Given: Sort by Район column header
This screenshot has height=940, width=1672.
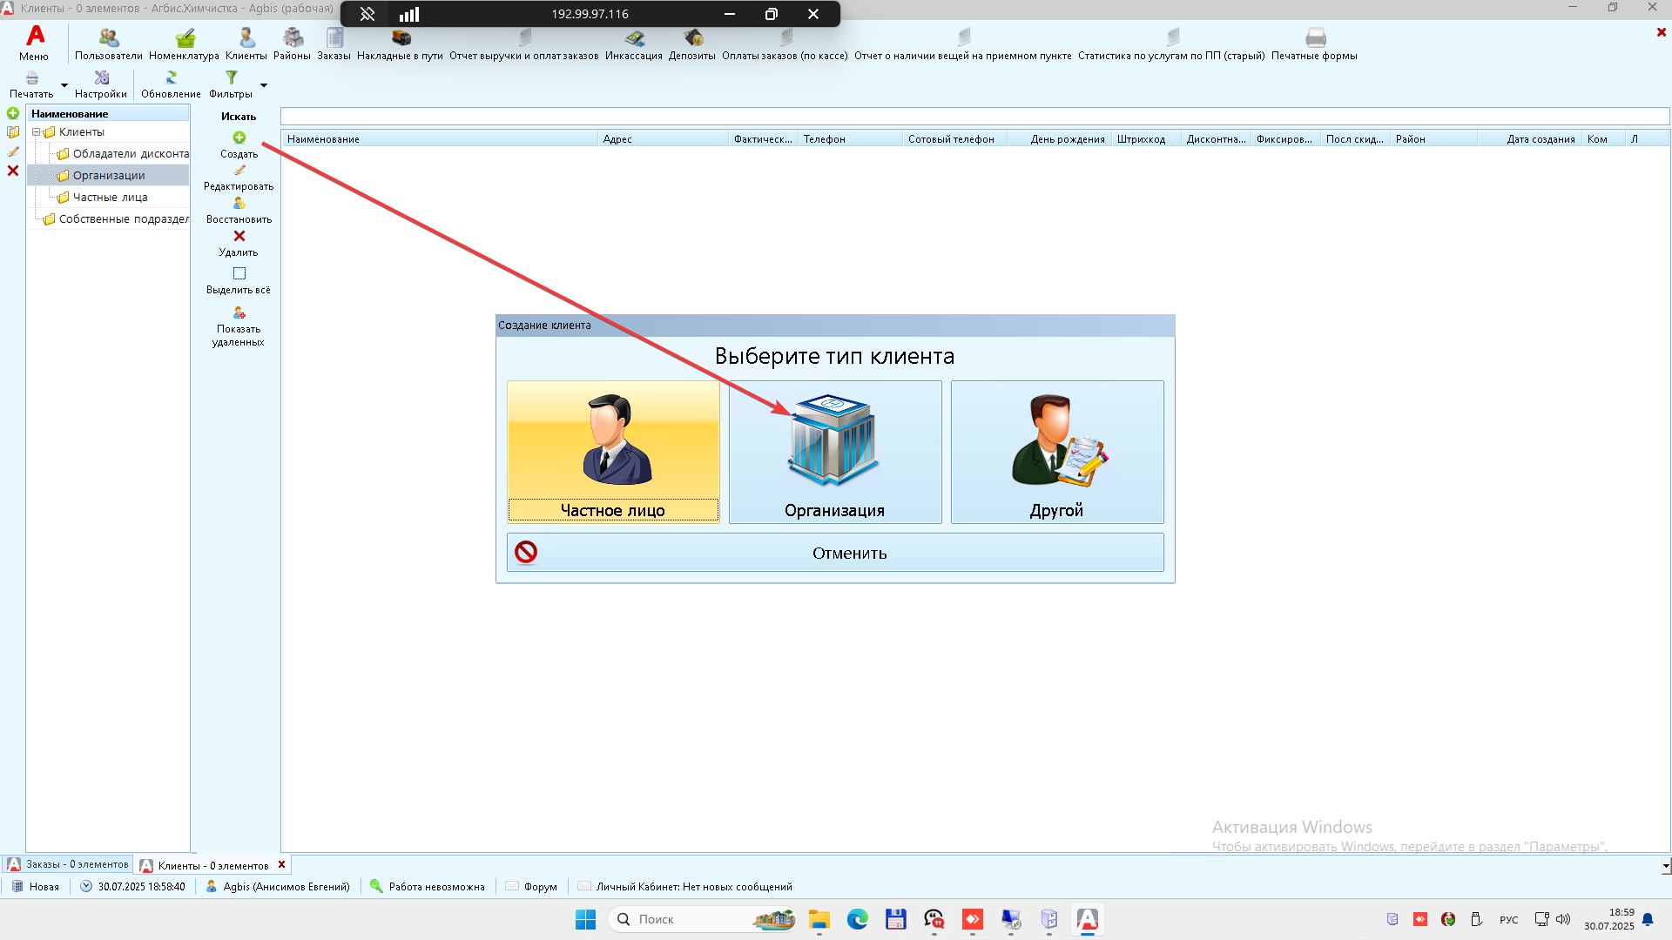Looking at the screenshot, I should coord(1433,139).
